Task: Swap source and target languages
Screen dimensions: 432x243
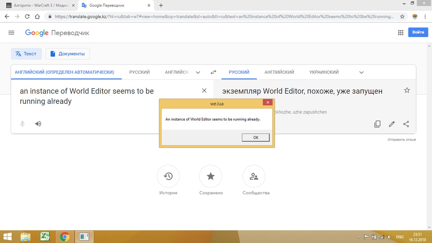Action: coord(213,72)
